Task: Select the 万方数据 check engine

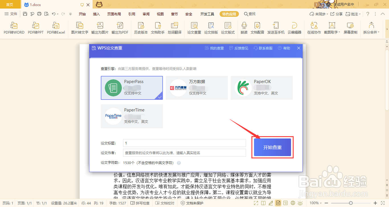Action: 196,88
